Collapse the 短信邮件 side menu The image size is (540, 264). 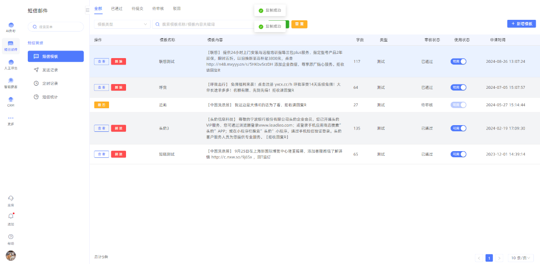click(87, 10)
